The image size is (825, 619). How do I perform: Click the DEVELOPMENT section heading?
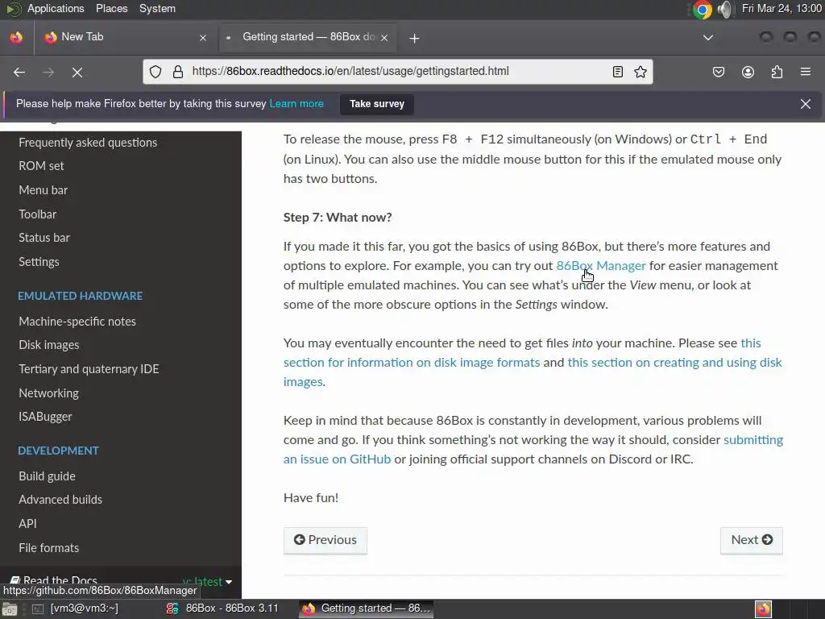tap(58, 451)
